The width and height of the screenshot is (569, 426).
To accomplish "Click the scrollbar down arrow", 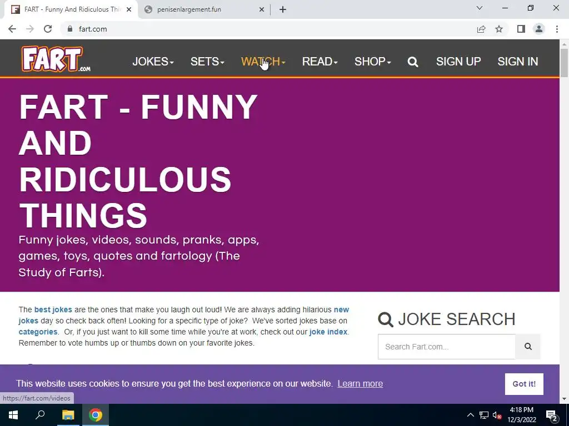I will pyautogui.click(x=564, y=399).
